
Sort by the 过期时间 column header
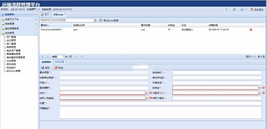[x=228, y=25]
